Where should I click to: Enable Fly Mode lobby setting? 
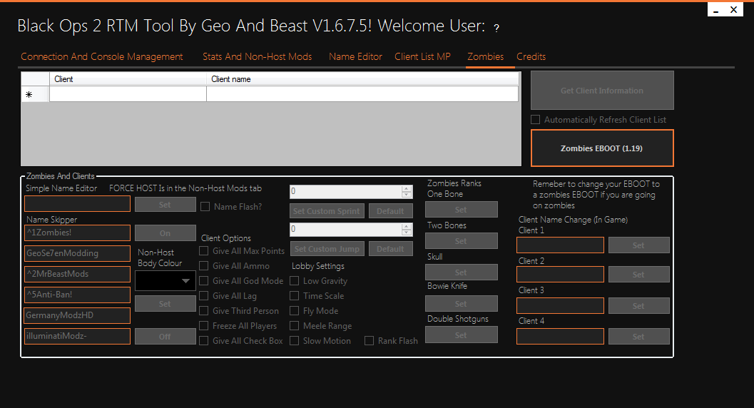295,311
